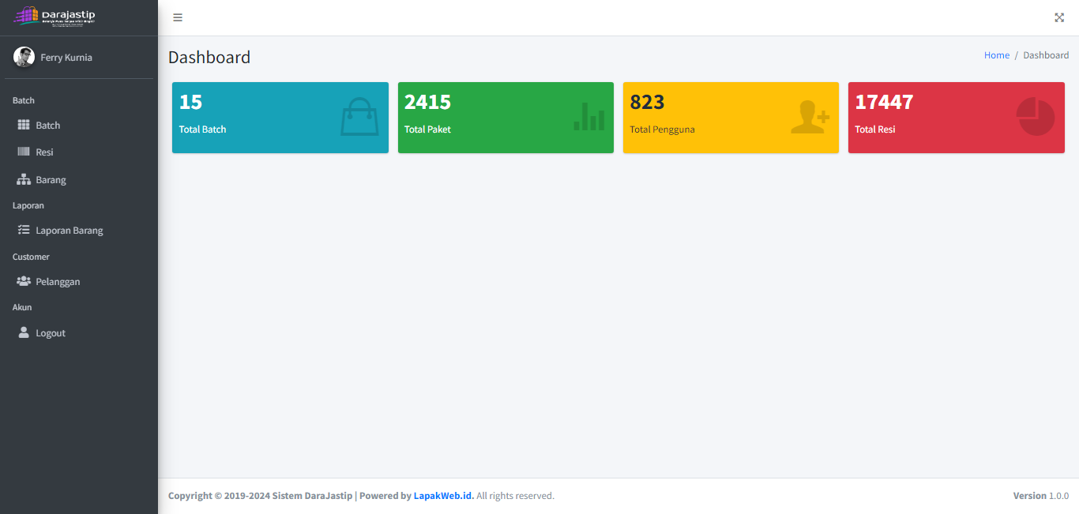Click the Laporan Barang checklist icon
Image resolution: width=1079 pixels, height=514 pixels.
(x=24, y=231)
